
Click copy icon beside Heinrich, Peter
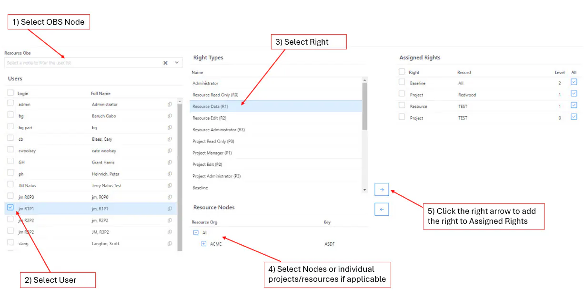170,174
